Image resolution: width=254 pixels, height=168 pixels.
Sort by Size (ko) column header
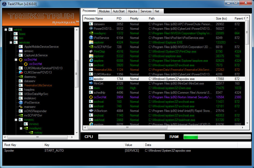[223, 19]
